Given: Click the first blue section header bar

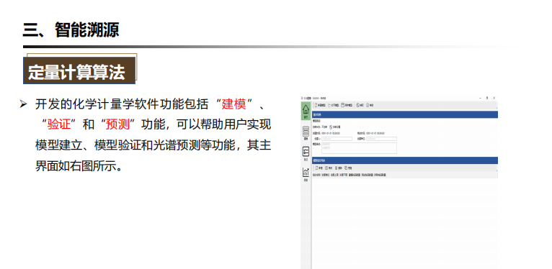Looking at the screenshot, I should click(405, 114).
